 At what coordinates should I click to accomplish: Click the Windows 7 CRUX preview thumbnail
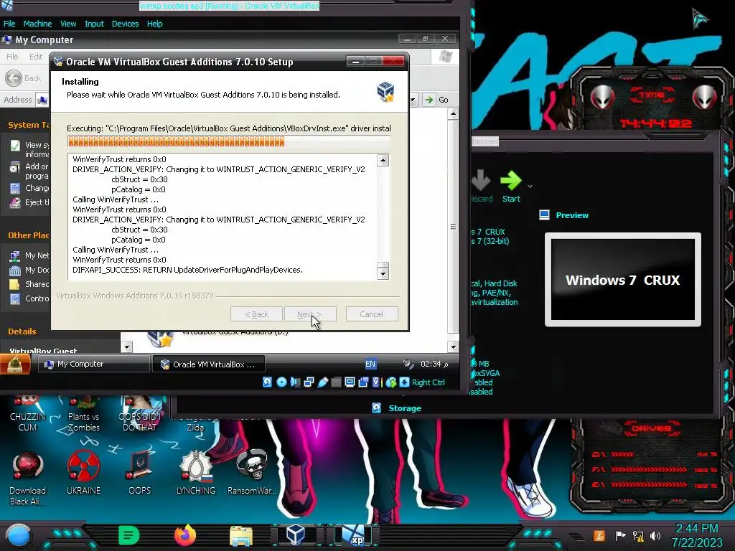(x=622, y=280)
